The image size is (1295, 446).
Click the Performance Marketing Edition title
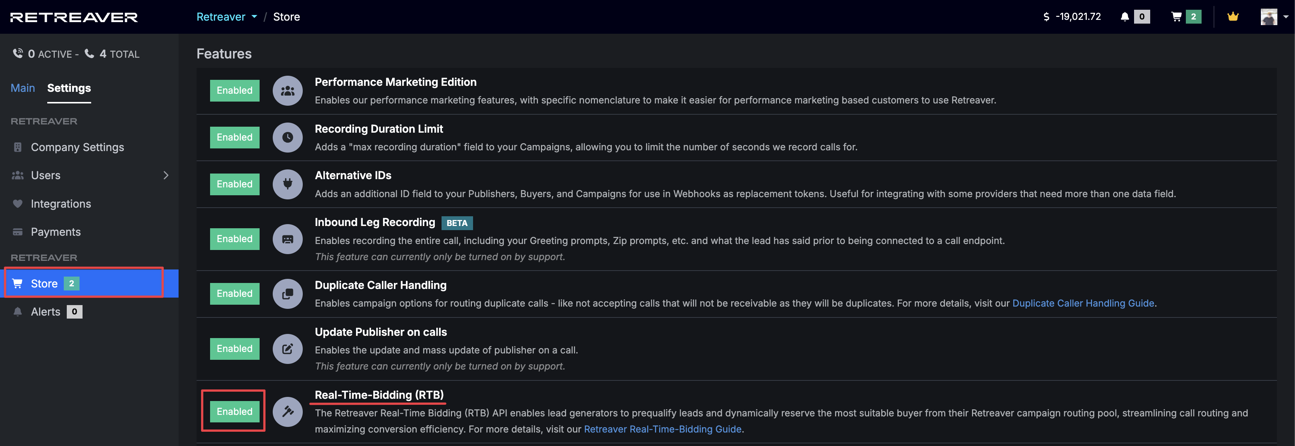[396, 82]
